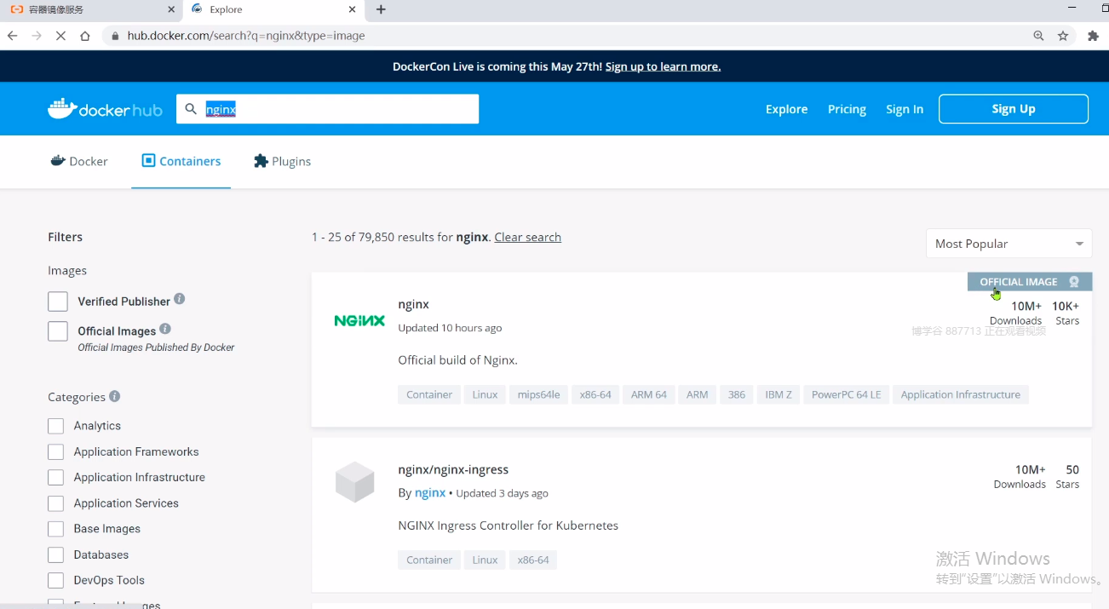Click the Application Infrastructure tag on nginx
Viewport: 1109px width, 609px height.
click(x=961, y=394)
